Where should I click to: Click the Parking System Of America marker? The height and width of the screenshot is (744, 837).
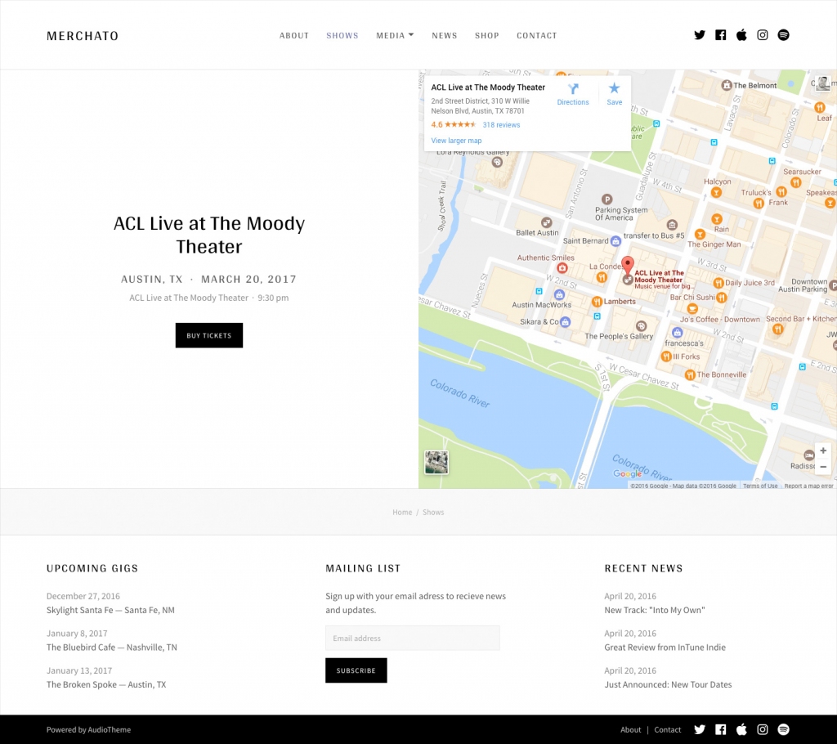606,199
